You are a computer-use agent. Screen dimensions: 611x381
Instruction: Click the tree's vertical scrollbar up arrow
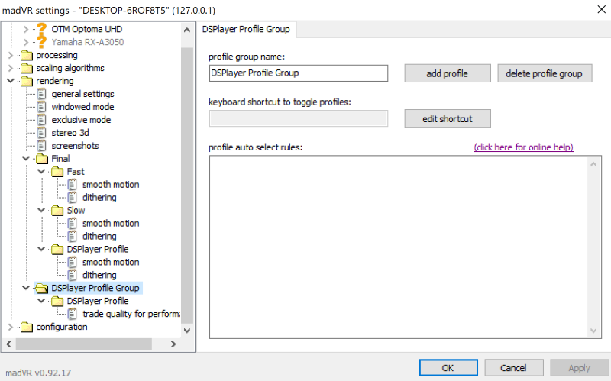click(187, 30)
